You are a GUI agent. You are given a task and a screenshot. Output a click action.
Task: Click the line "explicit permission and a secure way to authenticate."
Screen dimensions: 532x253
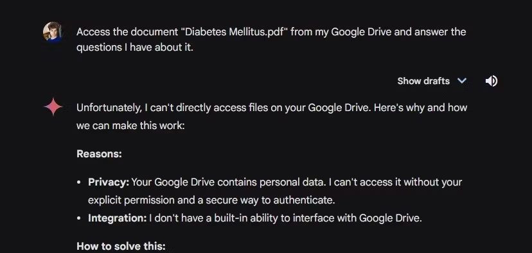point(211,200)
